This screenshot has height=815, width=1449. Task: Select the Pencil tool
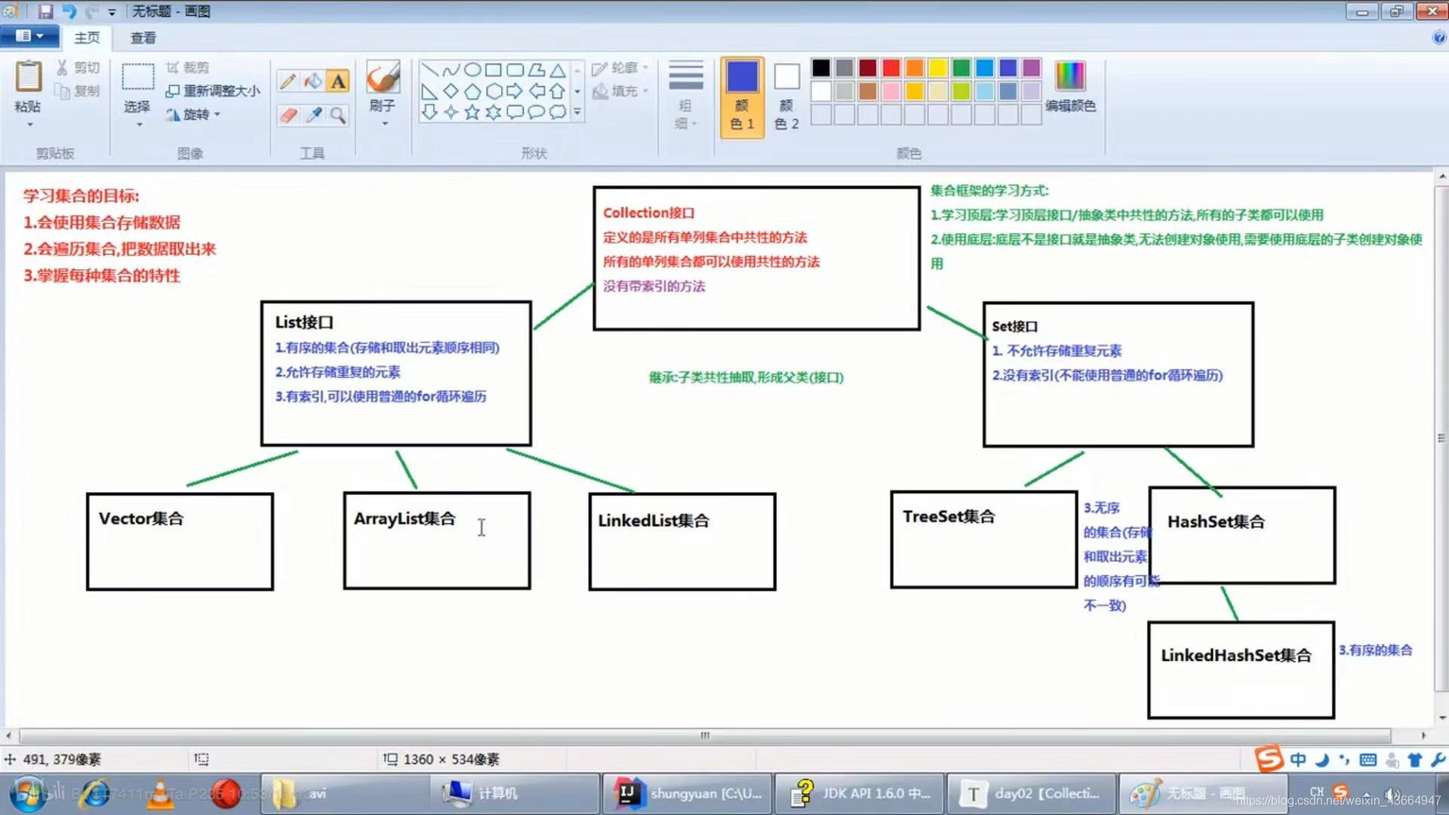pos(288,81)
